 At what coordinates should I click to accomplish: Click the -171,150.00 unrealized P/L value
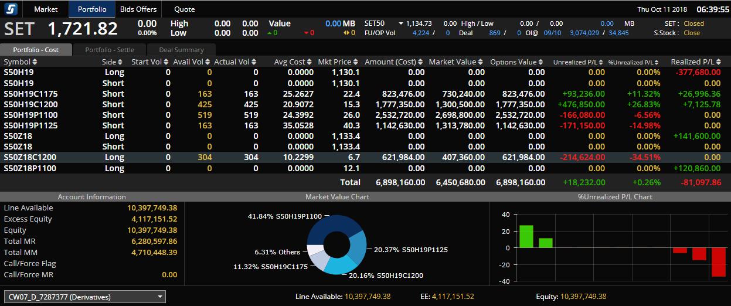583,125
